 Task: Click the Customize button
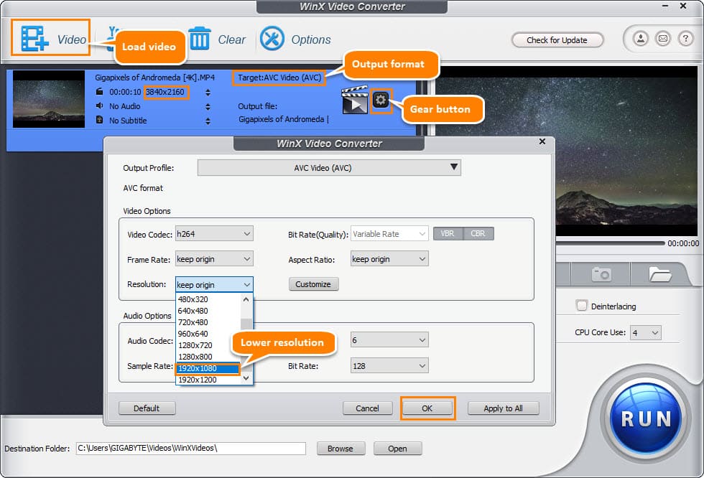pos(313,283)
